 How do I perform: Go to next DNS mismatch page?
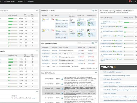[57, 66]
